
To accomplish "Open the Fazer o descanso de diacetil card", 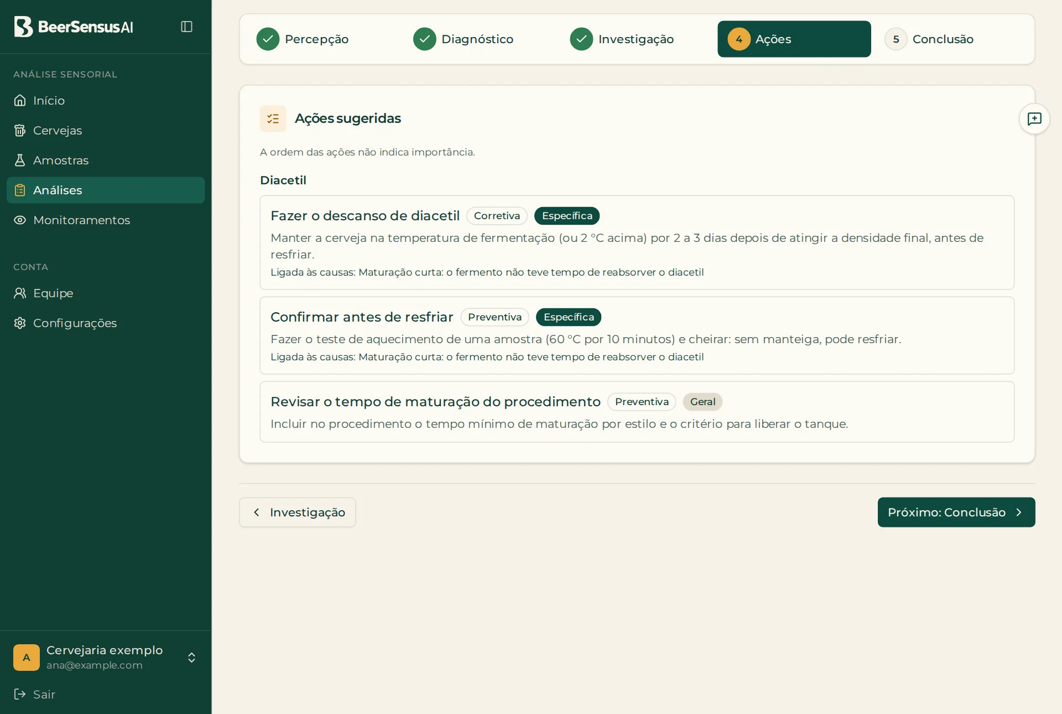I will tap(637, 242).
